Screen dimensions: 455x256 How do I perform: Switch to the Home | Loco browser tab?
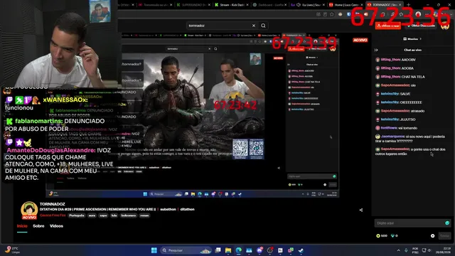point(346,5)
